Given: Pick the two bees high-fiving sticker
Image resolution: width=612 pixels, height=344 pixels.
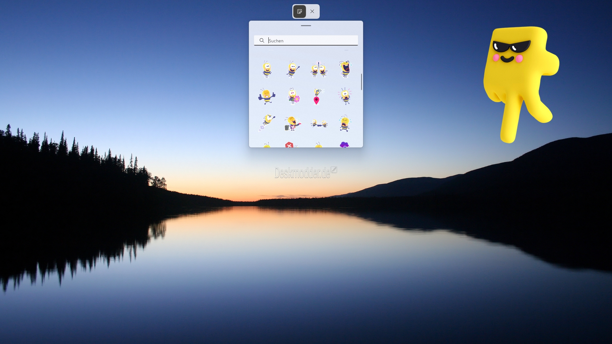Looking at the screenshot, I should (x=319, y=69).
